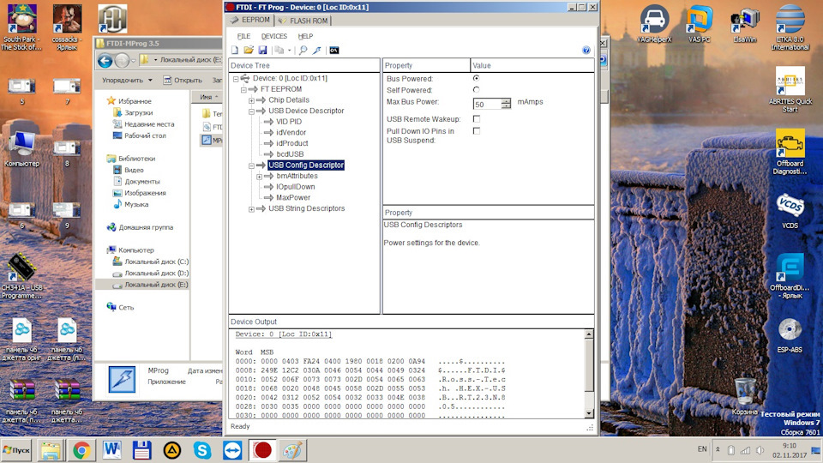The image size is (823, 463).
Task: Select the idVendor tree item
Action: tap(291, 132)
